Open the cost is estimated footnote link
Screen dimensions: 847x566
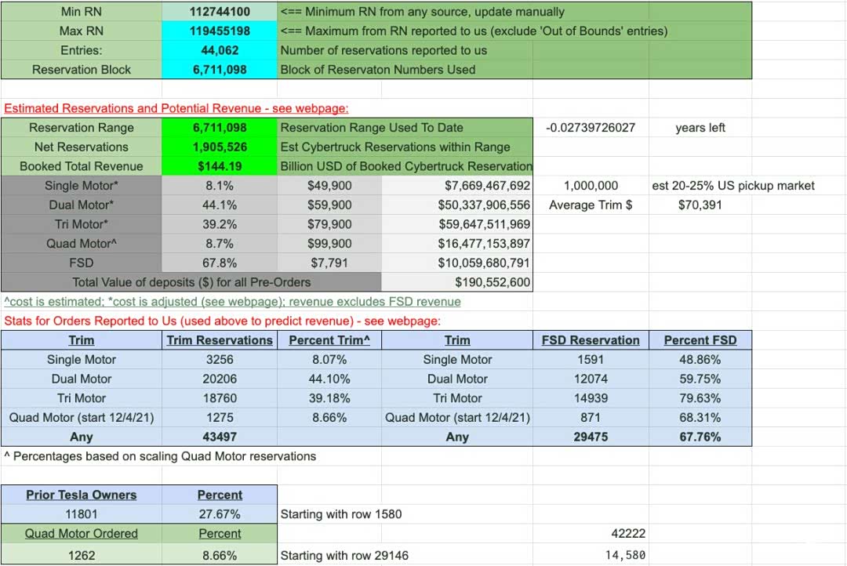coord(232,301)
